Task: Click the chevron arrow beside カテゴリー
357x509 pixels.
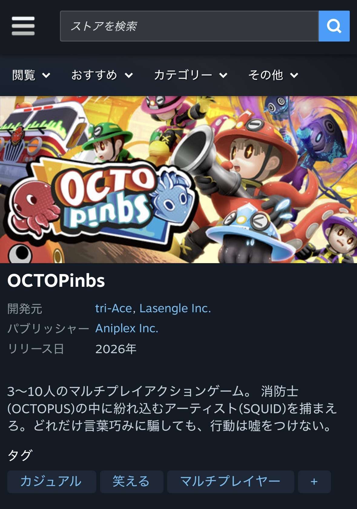Action: pos(223,75)
